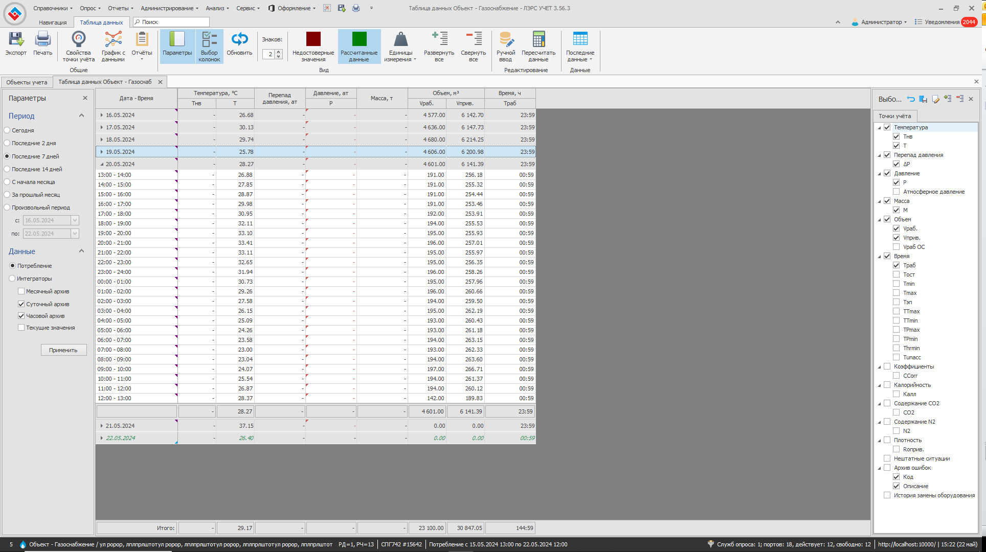Toggle Выбор колонок column chooser
Image resolution: width=986 pixels, height=552 pixels.
[209, 40]
